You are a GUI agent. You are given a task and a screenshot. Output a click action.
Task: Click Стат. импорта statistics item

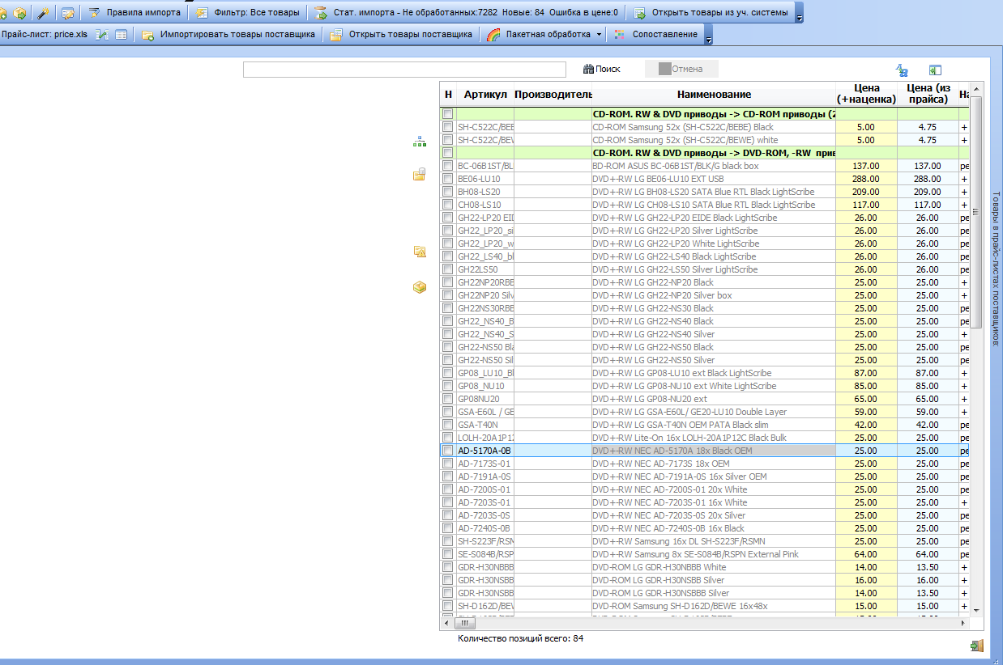(467, 13)
